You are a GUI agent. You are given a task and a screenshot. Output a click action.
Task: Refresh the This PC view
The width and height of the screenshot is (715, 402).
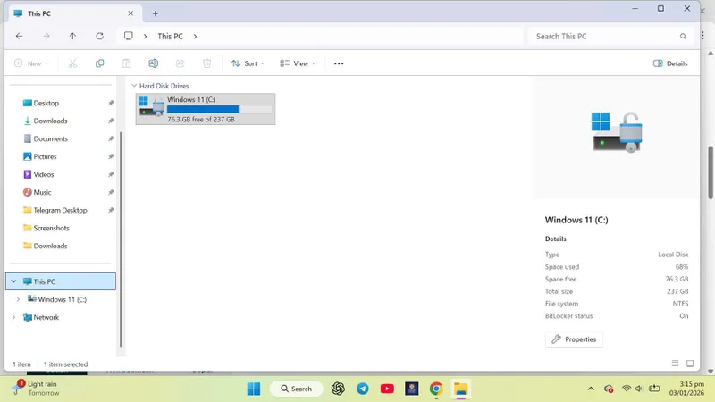tap(99, 36)
